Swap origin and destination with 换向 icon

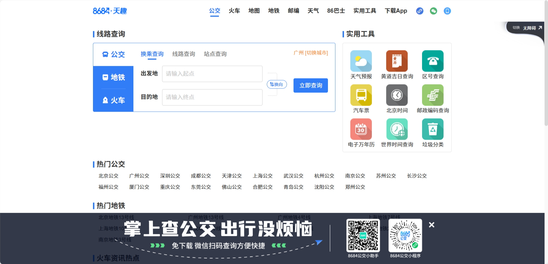coord(276,84)
